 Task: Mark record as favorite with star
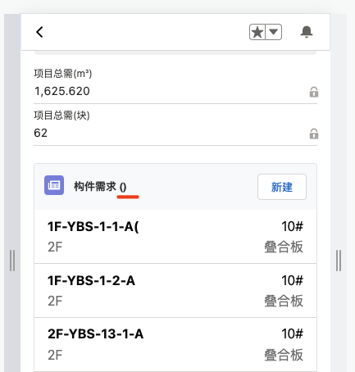point(257,32)
